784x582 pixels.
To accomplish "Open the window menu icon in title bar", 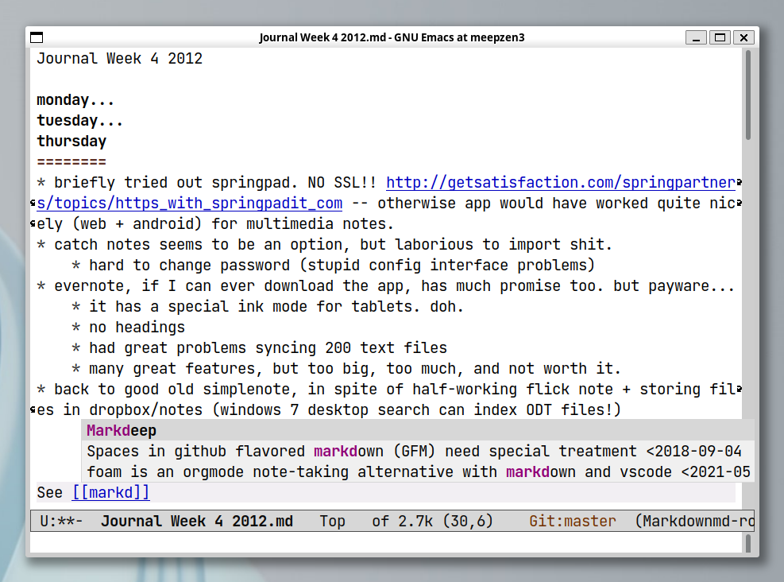I will click(x=37, y=37).
